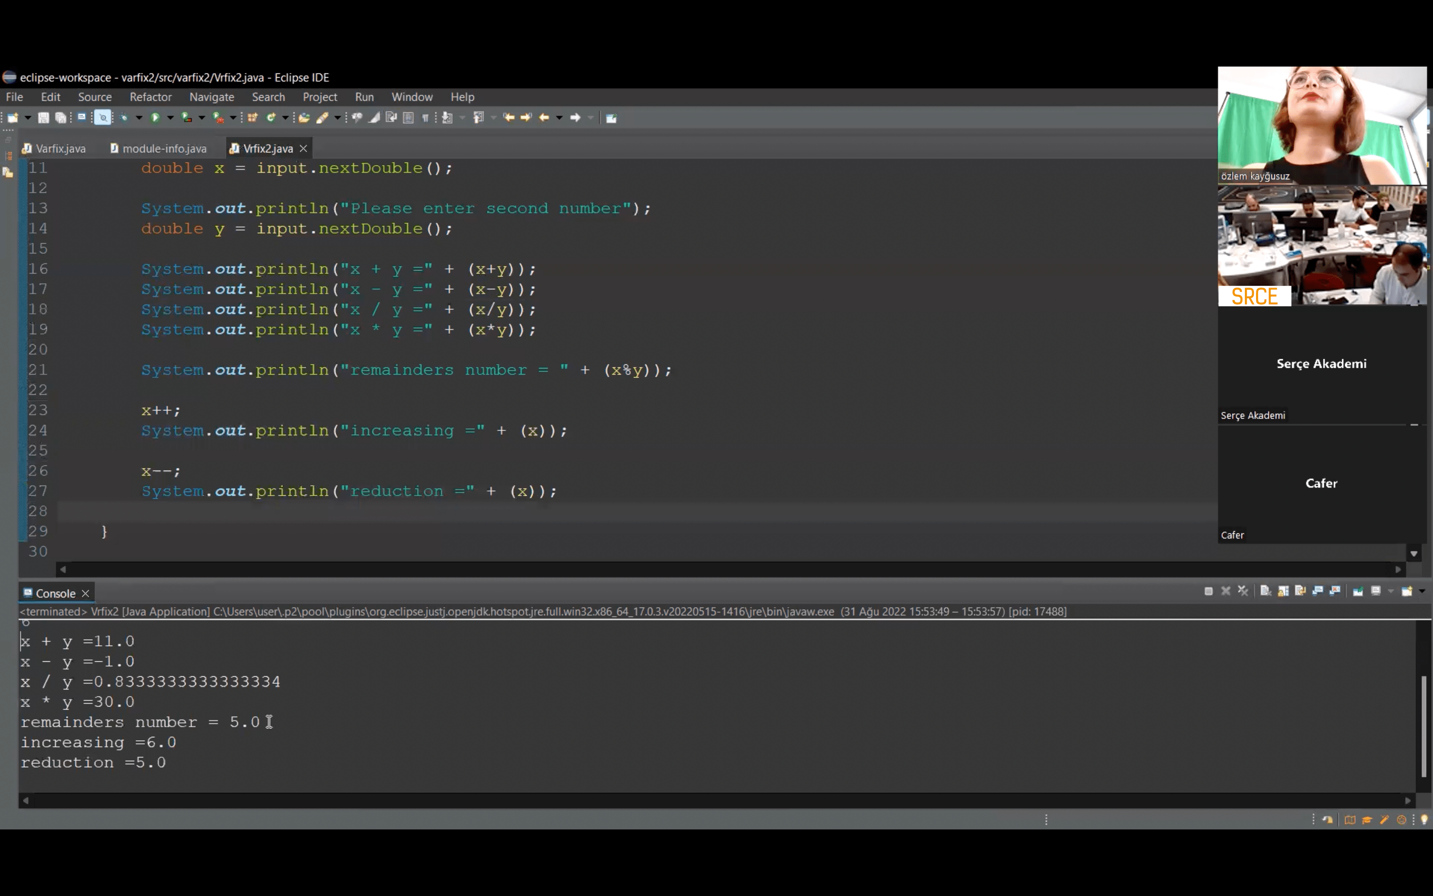The height and width of the screenshot is (896, 1433).
Task: Expand the Back navigation history dropdown
Action: click(560, 117)
